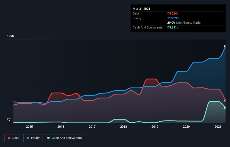Click the 2016 x-axis label
Image resolution: width=230 pixels, height=147 pixels.
61,127
